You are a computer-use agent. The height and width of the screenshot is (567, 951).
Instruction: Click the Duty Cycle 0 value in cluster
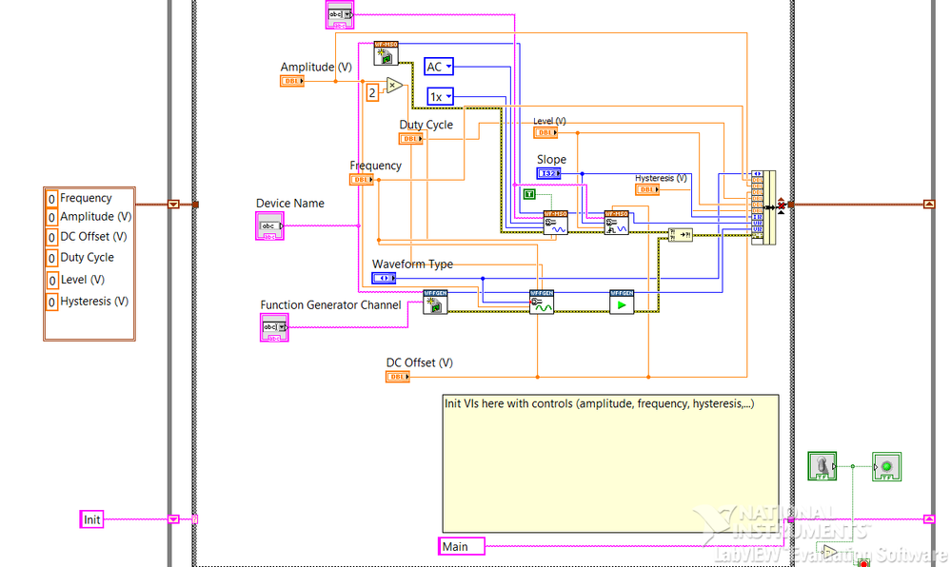[51, 259]
